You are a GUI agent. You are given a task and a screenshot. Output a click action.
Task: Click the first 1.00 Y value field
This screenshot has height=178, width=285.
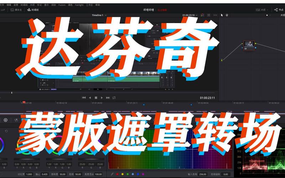(49, 164)
